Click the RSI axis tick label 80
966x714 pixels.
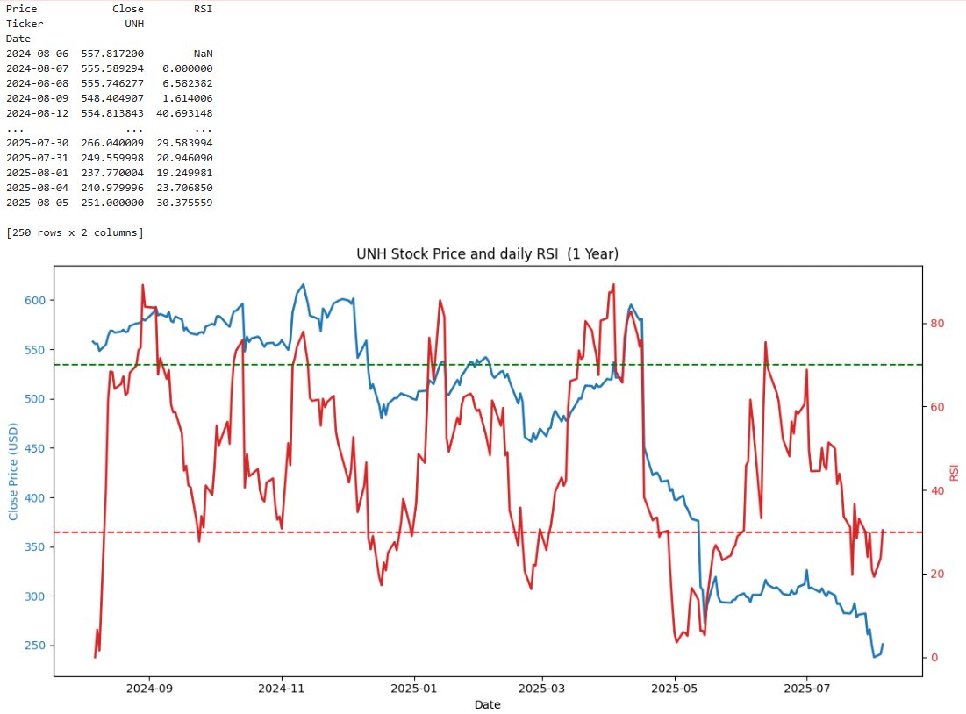tap(937, 324)
